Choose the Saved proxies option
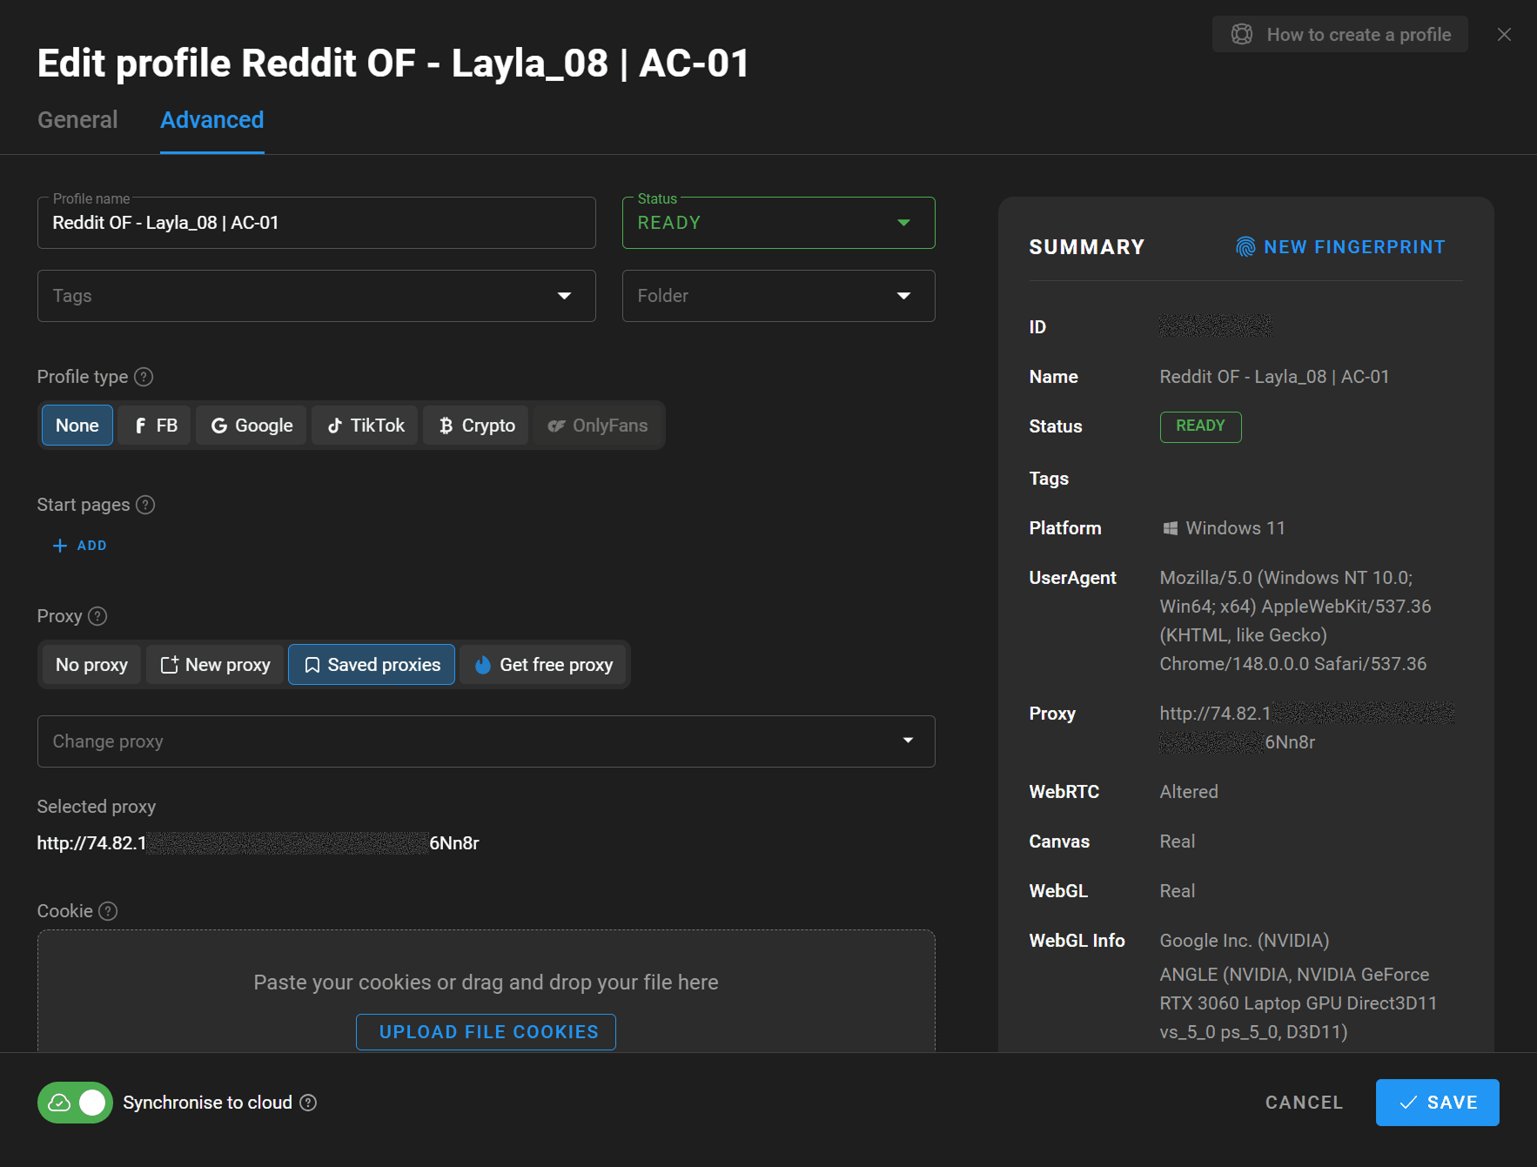 point(372,665)
